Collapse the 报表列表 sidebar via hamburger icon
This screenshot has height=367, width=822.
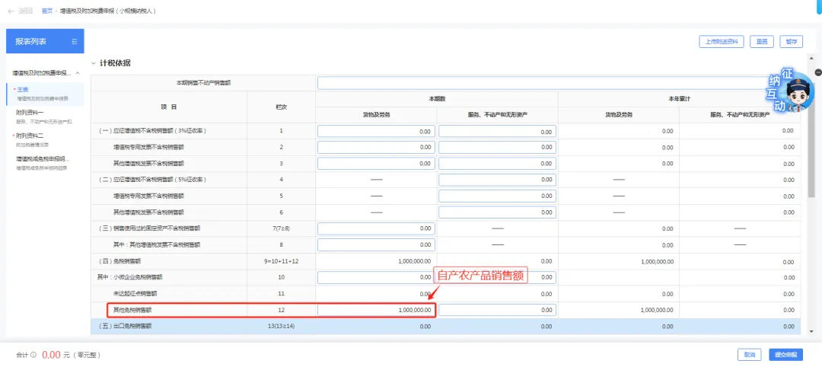pyautogui.click(x=74, y=41)
